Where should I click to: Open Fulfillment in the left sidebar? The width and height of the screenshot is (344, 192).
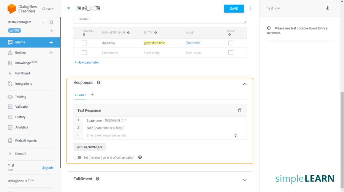click(23, 73)
